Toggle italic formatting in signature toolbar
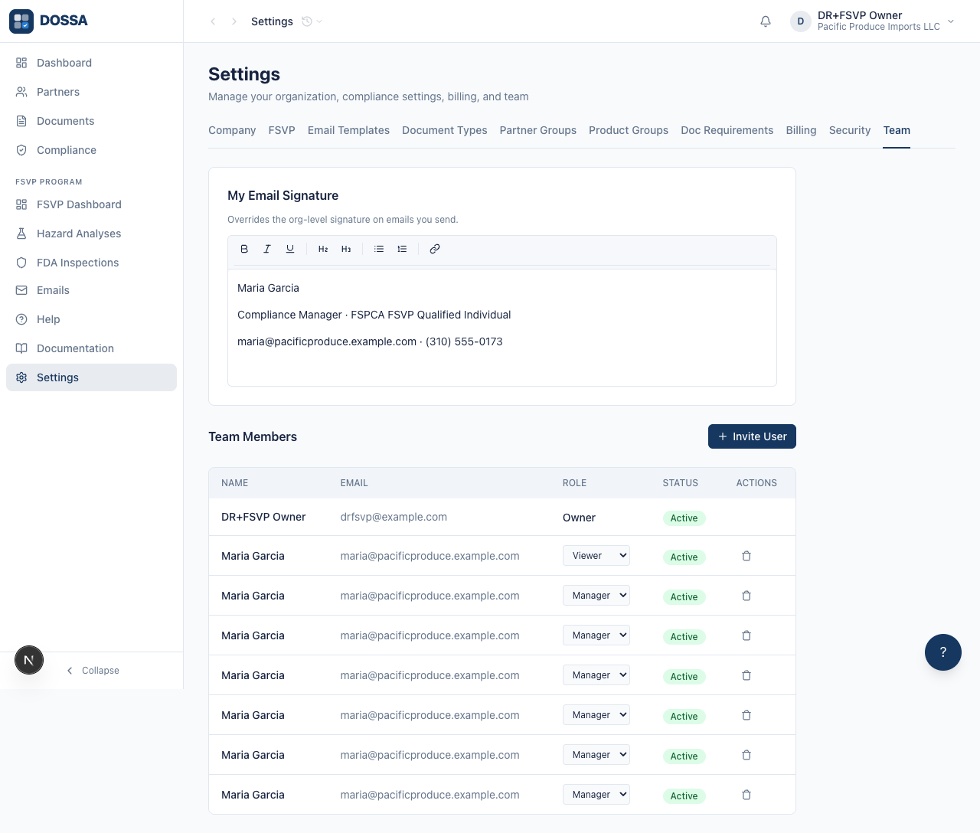 coord(267,249)
